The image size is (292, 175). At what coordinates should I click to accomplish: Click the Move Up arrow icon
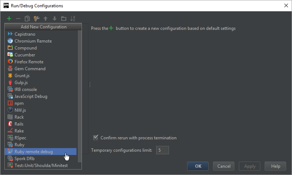click(46, 19)
